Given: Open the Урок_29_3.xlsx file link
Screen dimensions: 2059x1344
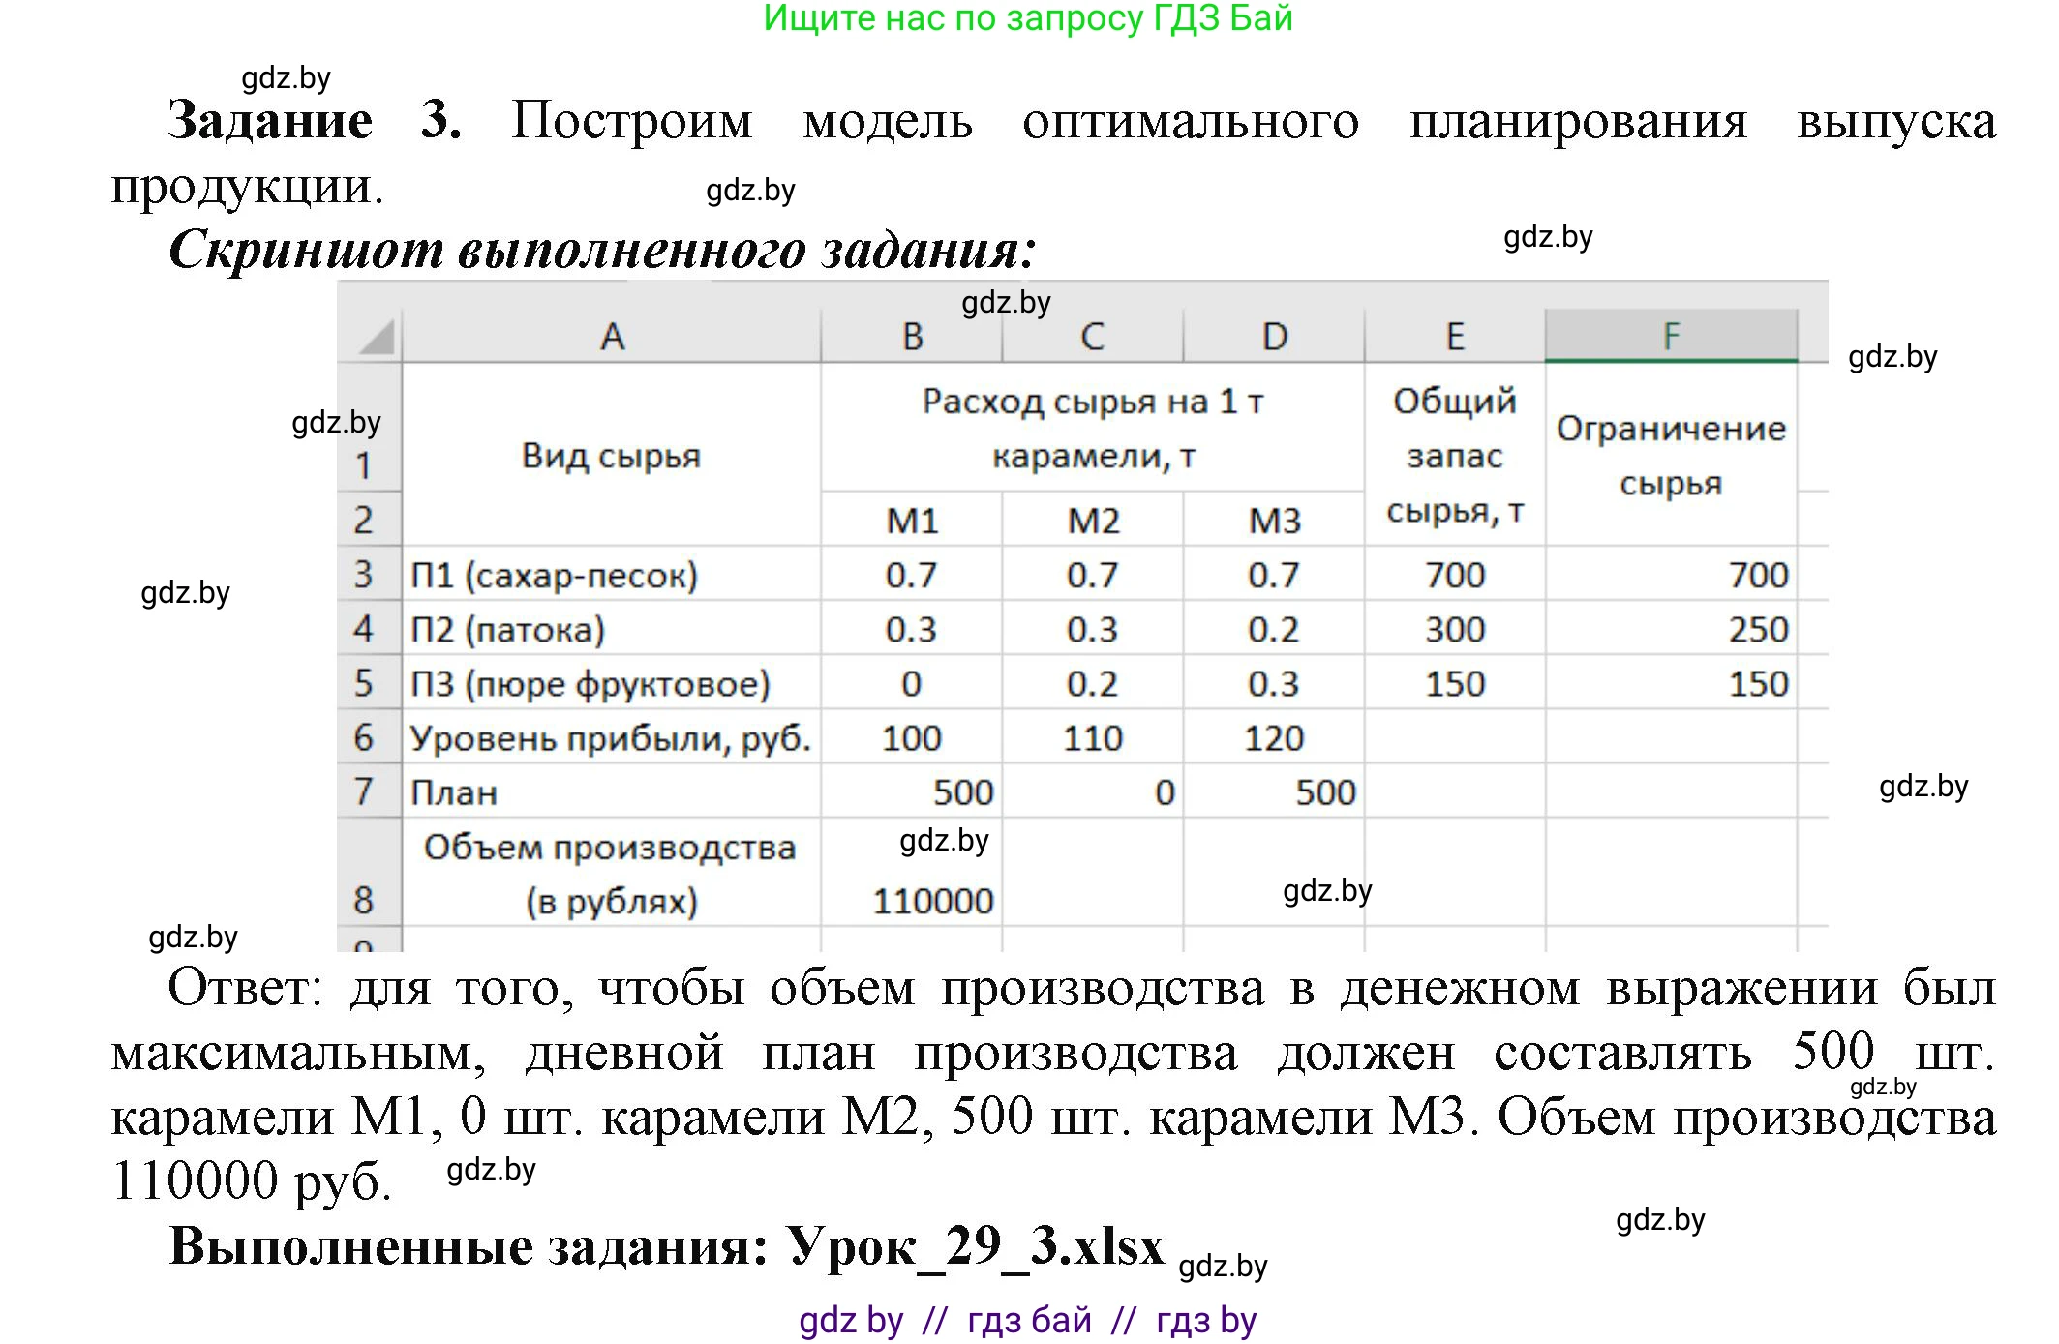Looking at the screenshot, I should click(978, 1248).
